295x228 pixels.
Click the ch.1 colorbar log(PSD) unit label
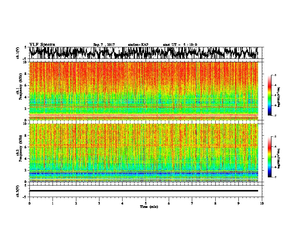(x=279, y=97)
